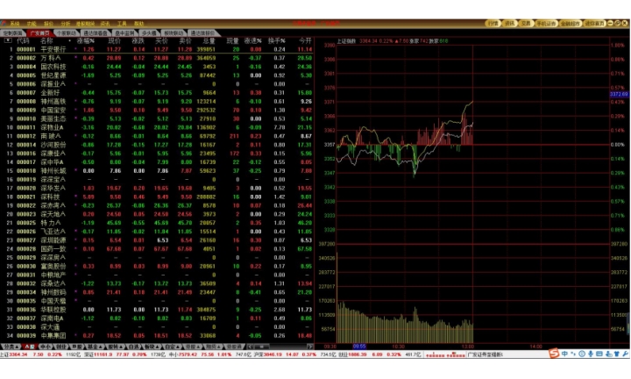This screenshot has height=379, width=631.
Task: Switch to the 广发首页 tab
Action: click(40, 32)
